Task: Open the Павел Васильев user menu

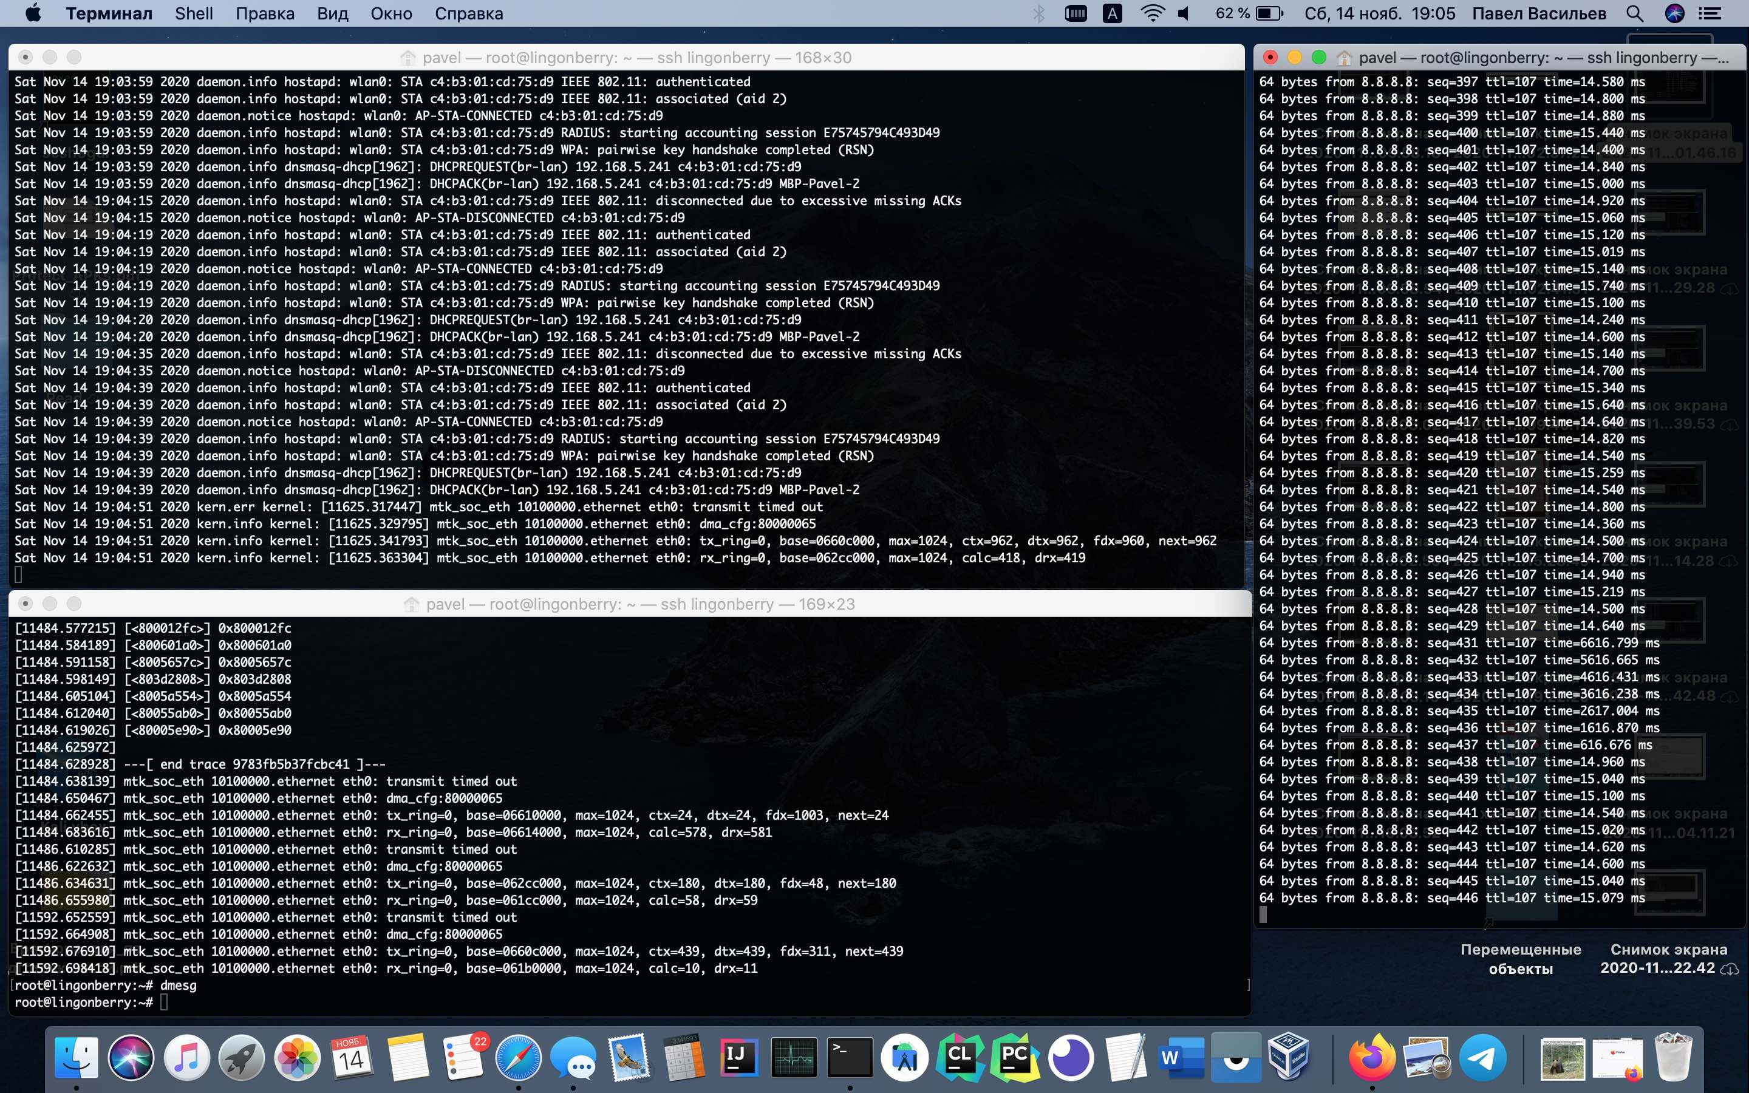Action: [x=1539, y=13]
